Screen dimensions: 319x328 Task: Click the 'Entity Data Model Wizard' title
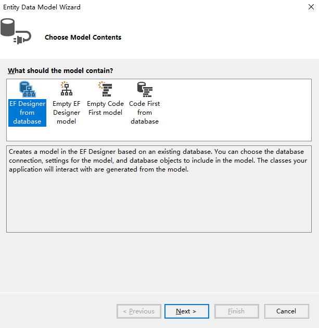(42, 7)
